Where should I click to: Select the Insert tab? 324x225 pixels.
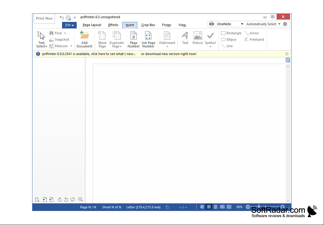click(x=130, y=25)
